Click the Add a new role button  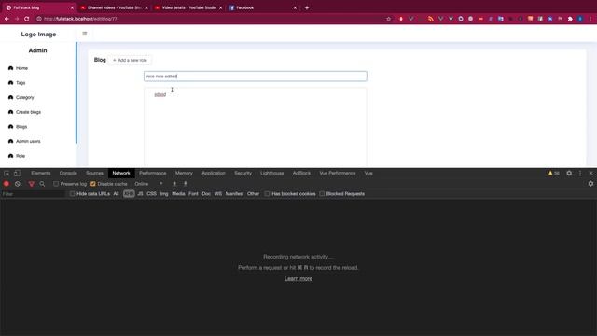tap(130, 60)
